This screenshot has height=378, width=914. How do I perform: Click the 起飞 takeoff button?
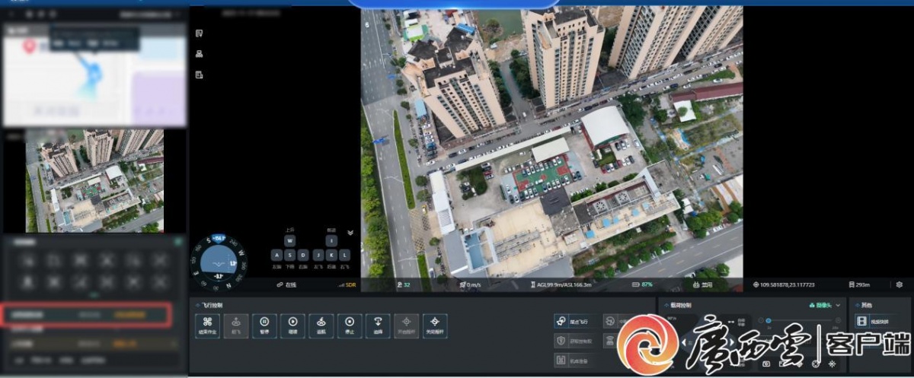click(x=235, y=326)
